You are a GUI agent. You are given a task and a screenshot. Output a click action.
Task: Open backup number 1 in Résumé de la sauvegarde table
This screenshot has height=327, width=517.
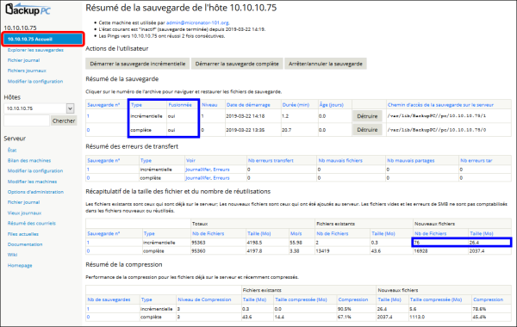88,116
